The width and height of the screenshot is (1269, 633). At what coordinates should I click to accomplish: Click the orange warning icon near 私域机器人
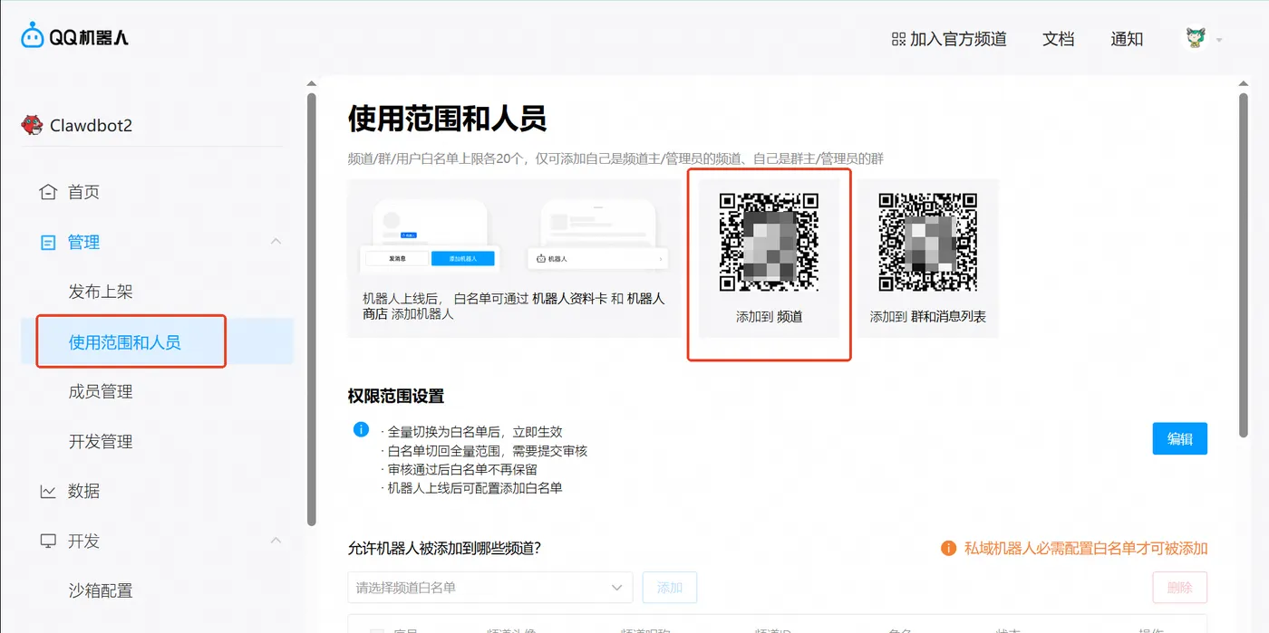[x=948, y=548]
